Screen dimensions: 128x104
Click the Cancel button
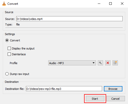(116, 99)
